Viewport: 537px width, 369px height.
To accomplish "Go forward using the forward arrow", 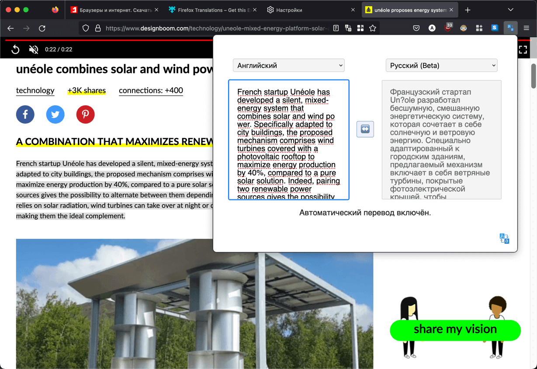I will pyautogui.click(x=26, y=28).
